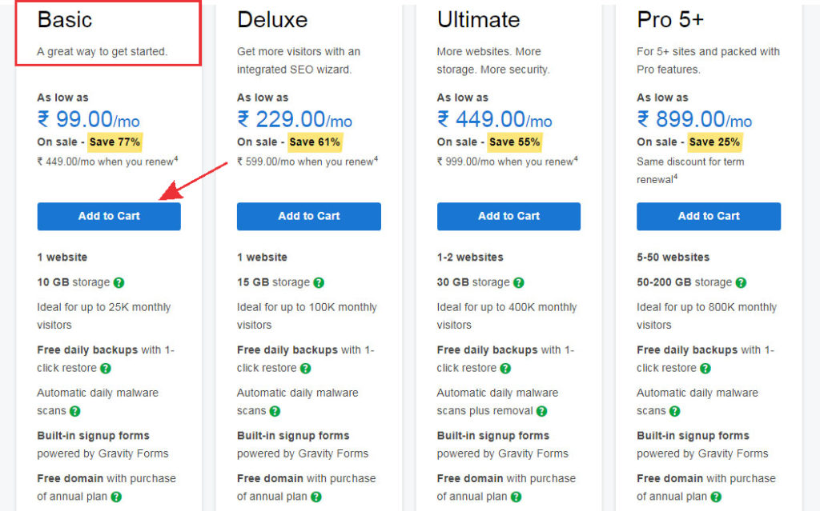Click the Save 55% badge under Ultimate

[514, 139]
